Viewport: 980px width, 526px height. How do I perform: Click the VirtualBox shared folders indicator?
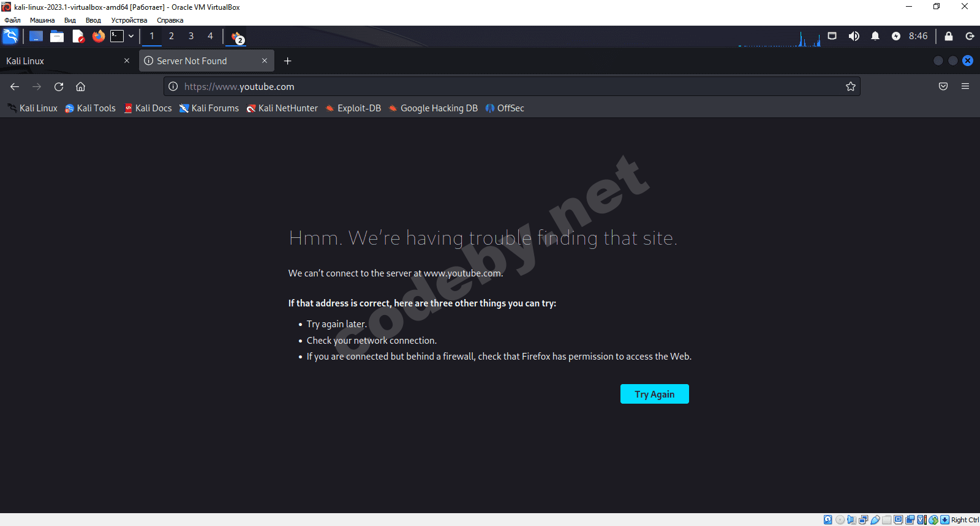(886, 520)
